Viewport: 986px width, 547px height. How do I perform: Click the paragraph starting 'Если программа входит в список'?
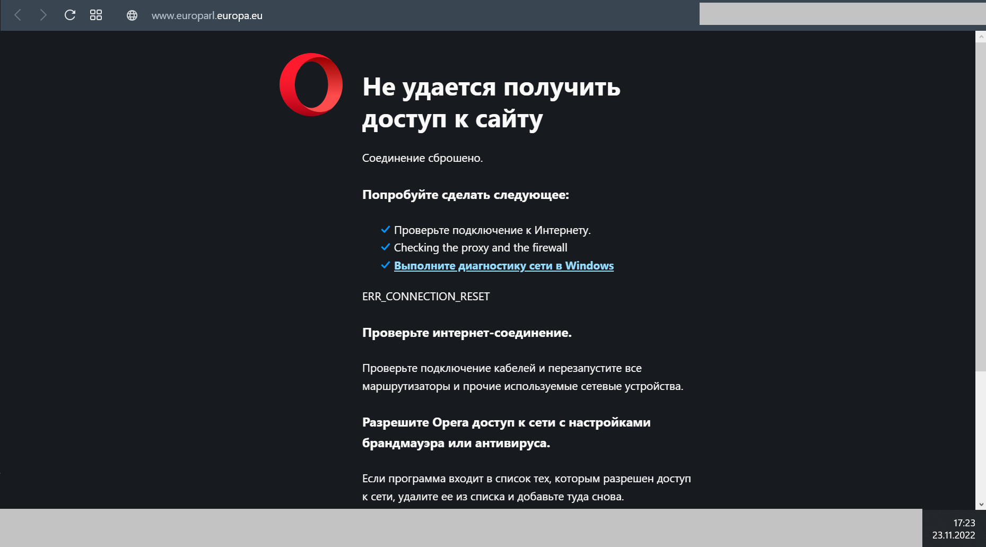526,488
